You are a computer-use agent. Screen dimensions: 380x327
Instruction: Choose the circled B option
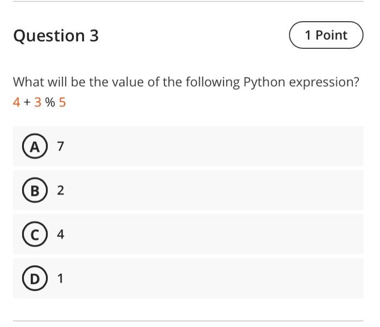coord(34,190)
